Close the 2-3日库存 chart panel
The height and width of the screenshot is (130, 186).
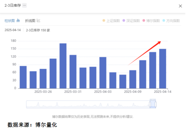pos(180,6)
